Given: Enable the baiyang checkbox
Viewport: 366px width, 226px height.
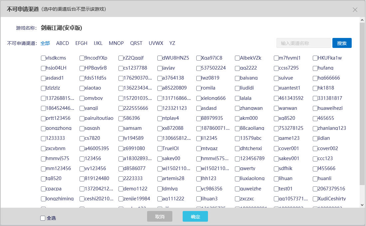Looking at the screenshot, I should pos(237,78).
